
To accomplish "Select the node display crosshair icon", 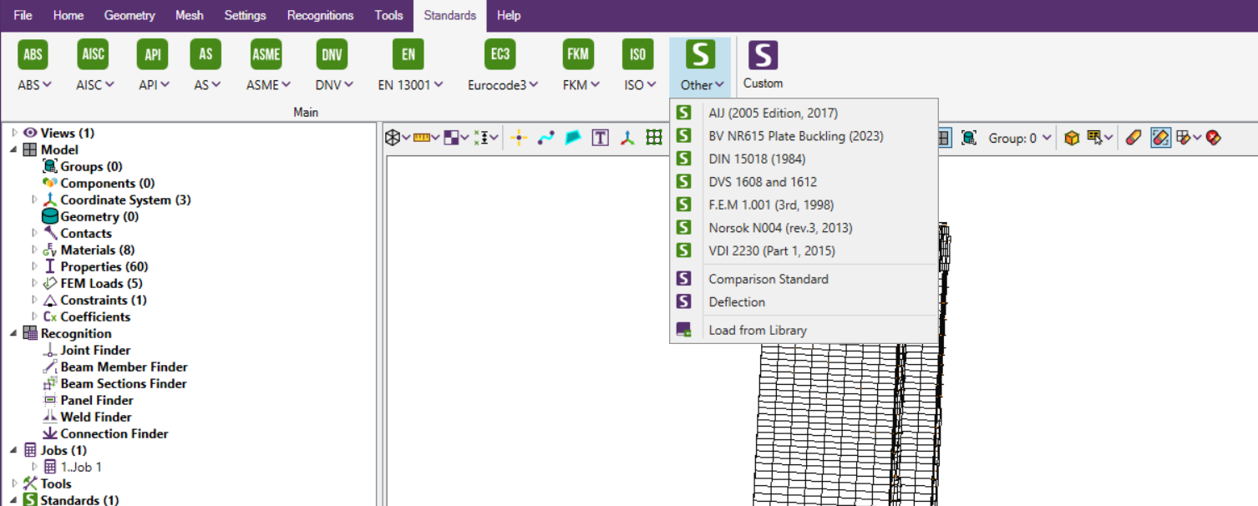I will tap(519, 138).
